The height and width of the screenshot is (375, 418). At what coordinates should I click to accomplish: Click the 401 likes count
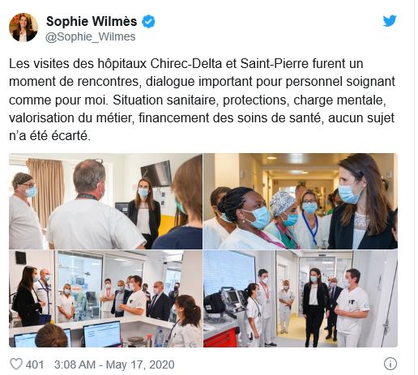point(35,364)
